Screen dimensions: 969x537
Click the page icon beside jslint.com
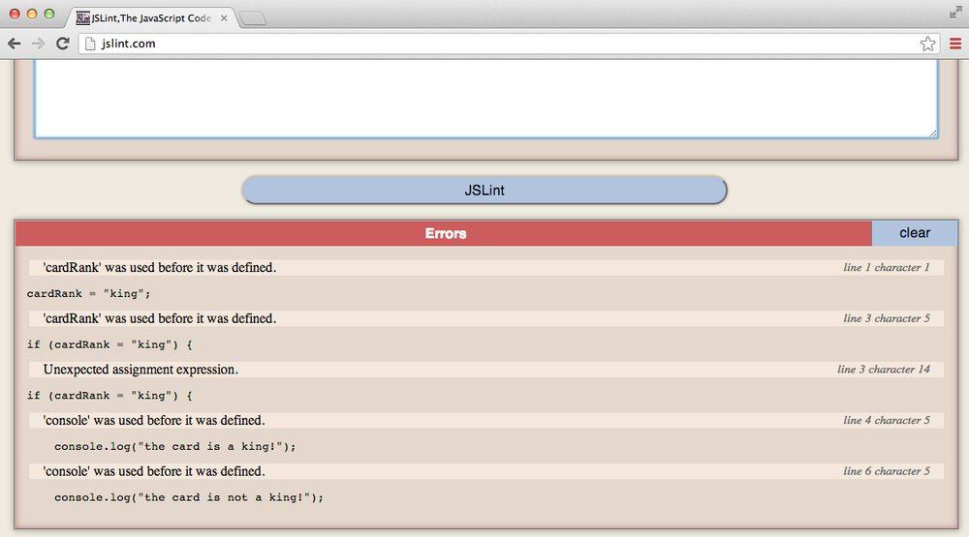pos(90,44)
